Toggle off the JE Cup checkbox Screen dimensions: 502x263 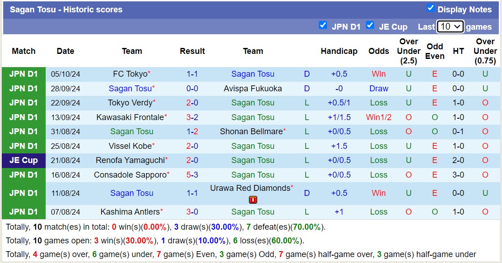[370, 25]
